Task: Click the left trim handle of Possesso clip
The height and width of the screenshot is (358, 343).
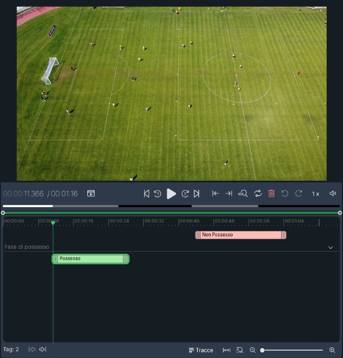Action: [x=55, y=259]
